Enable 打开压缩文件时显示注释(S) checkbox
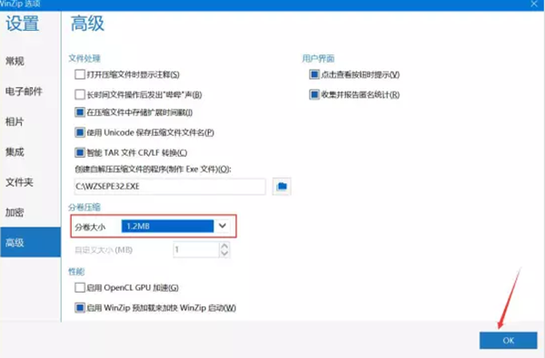Screen dimensions: 545x358 click(x=80, y=74)
